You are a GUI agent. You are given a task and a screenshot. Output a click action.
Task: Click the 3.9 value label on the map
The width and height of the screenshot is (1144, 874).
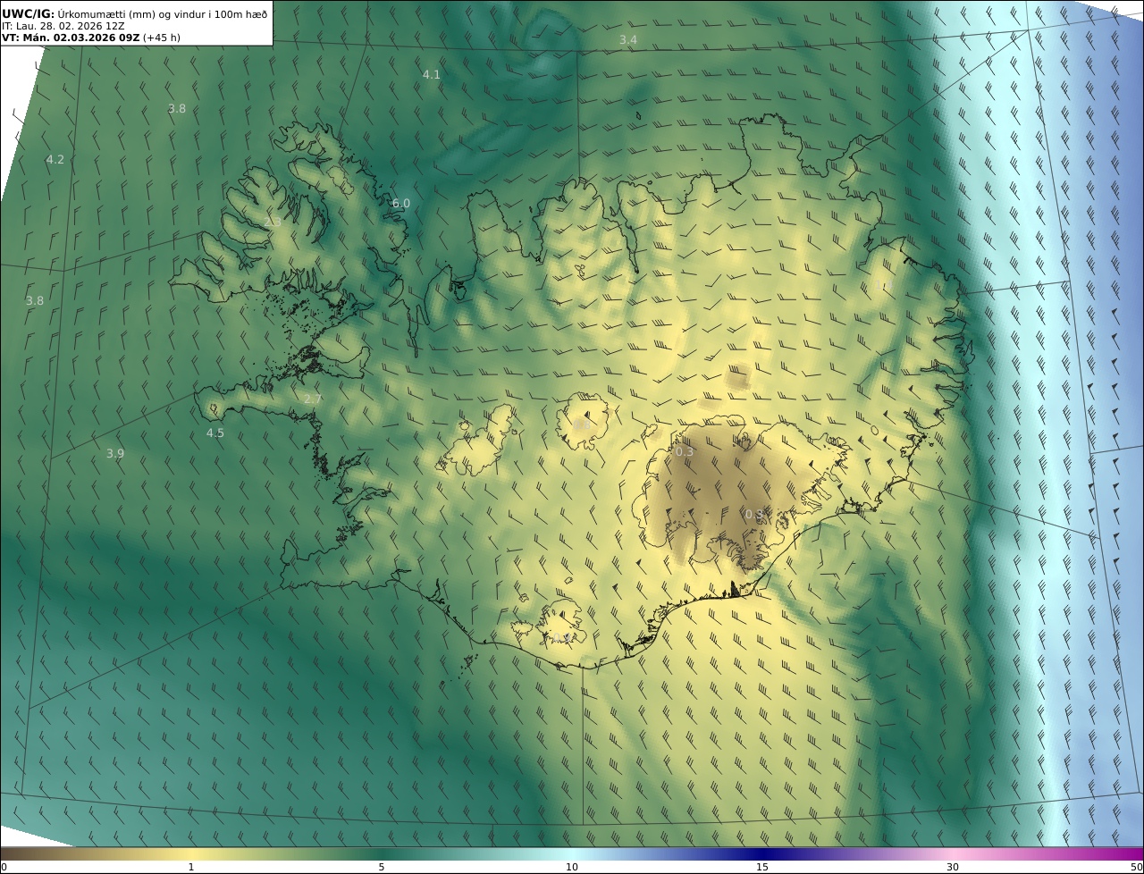(115, 453)
